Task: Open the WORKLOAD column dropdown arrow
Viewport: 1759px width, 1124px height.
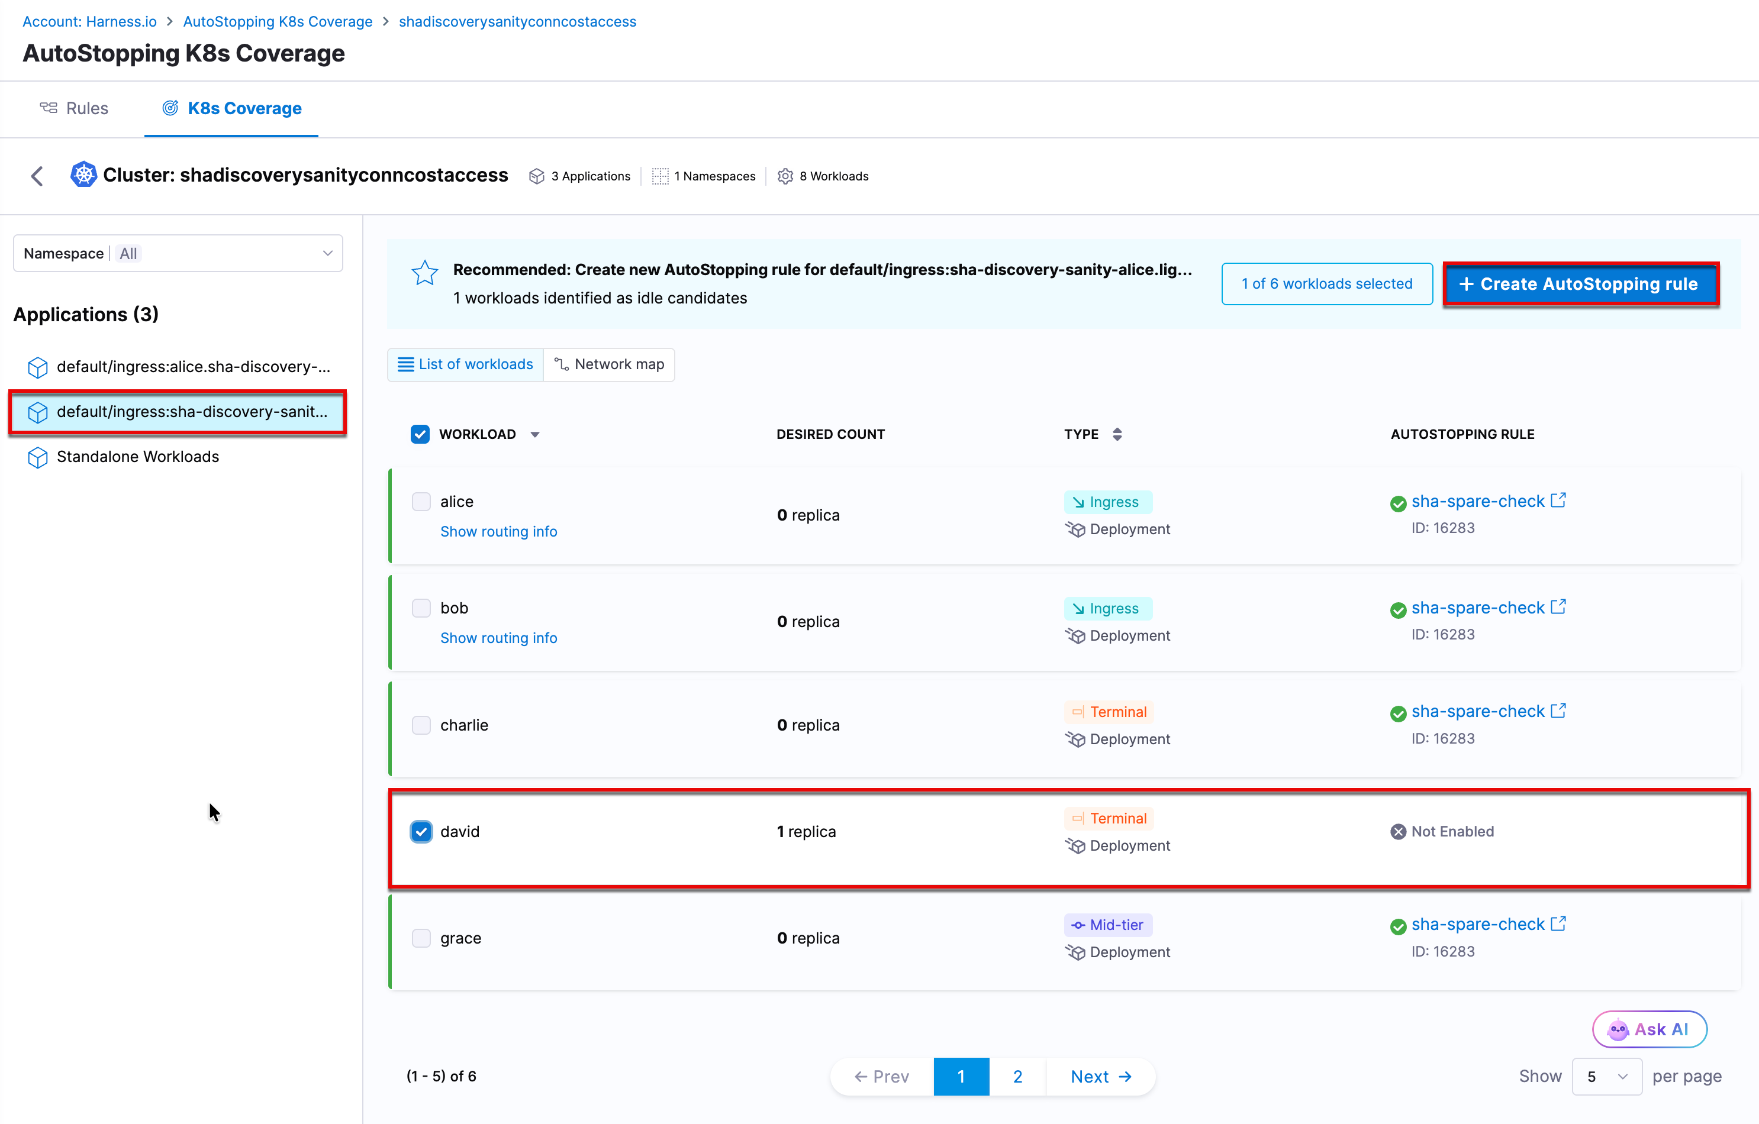Action: coord(536,435)
